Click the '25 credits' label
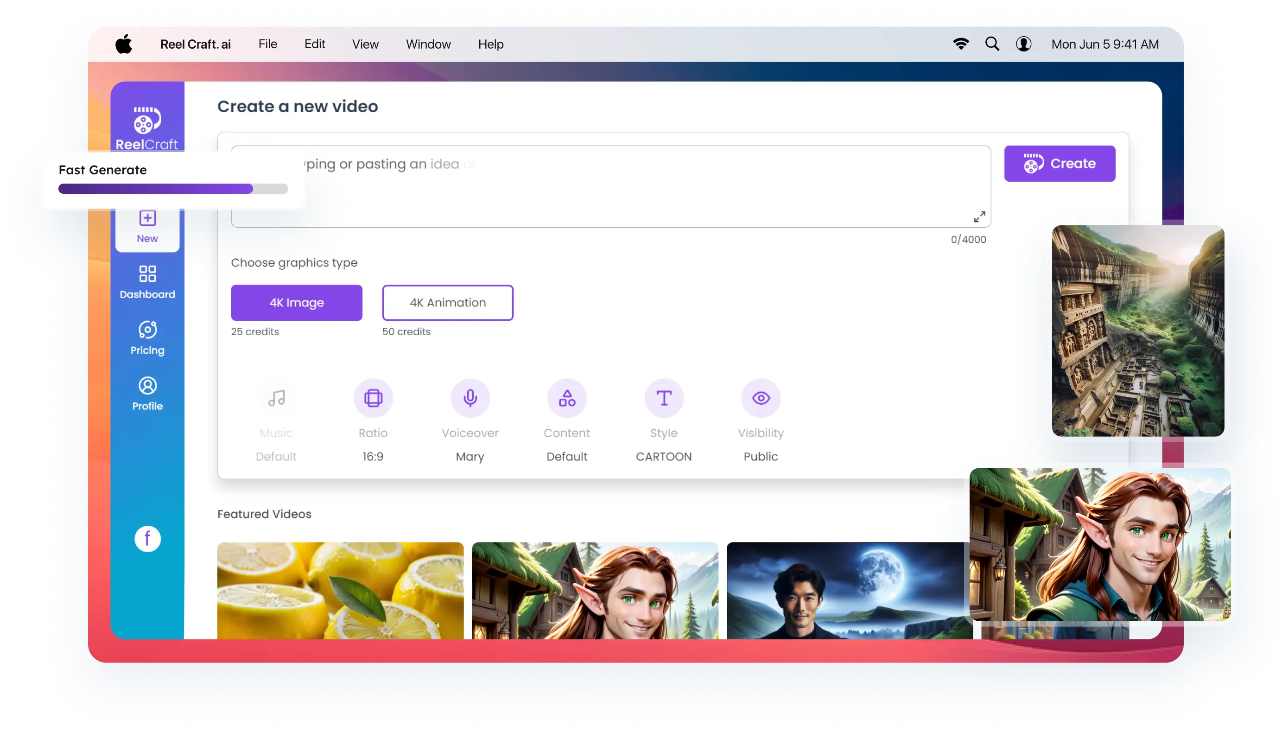 [254, 332]
